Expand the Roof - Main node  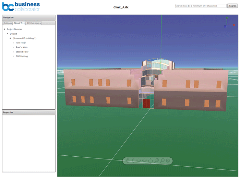point(13,47)
